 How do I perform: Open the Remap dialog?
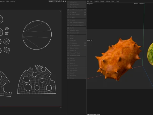tap(76, 78)
